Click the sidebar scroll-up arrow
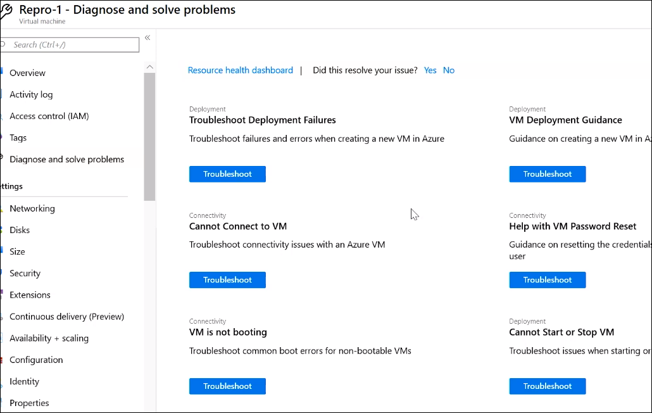This screenshot has width=652, height=413. 150,67
